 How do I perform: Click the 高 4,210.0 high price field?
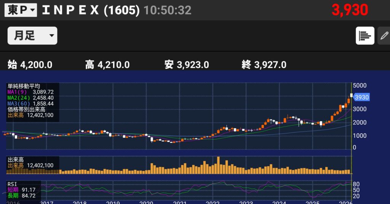coord(107,64)
